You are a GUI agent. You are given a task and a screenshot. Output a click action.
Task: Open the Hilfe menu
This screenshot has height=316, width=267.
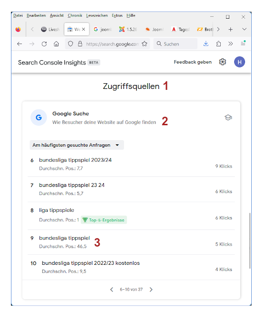click(x=131, y=15)
